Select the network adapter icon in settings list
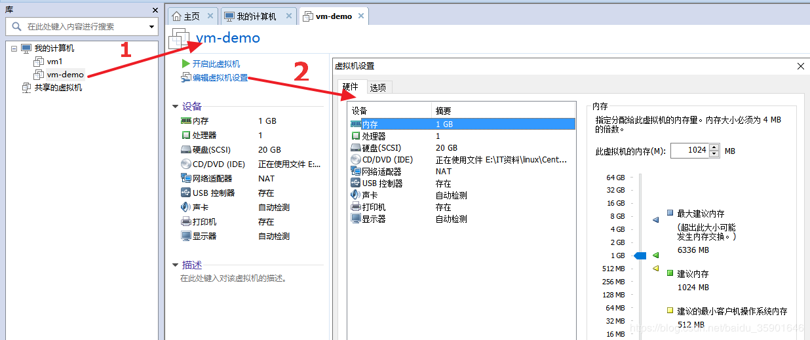The width and height of the screenshot is (810, 340). (x=356, y=172)
